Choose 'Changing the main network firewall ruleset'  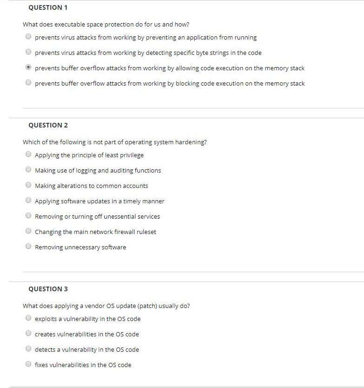tap(28, 231)
